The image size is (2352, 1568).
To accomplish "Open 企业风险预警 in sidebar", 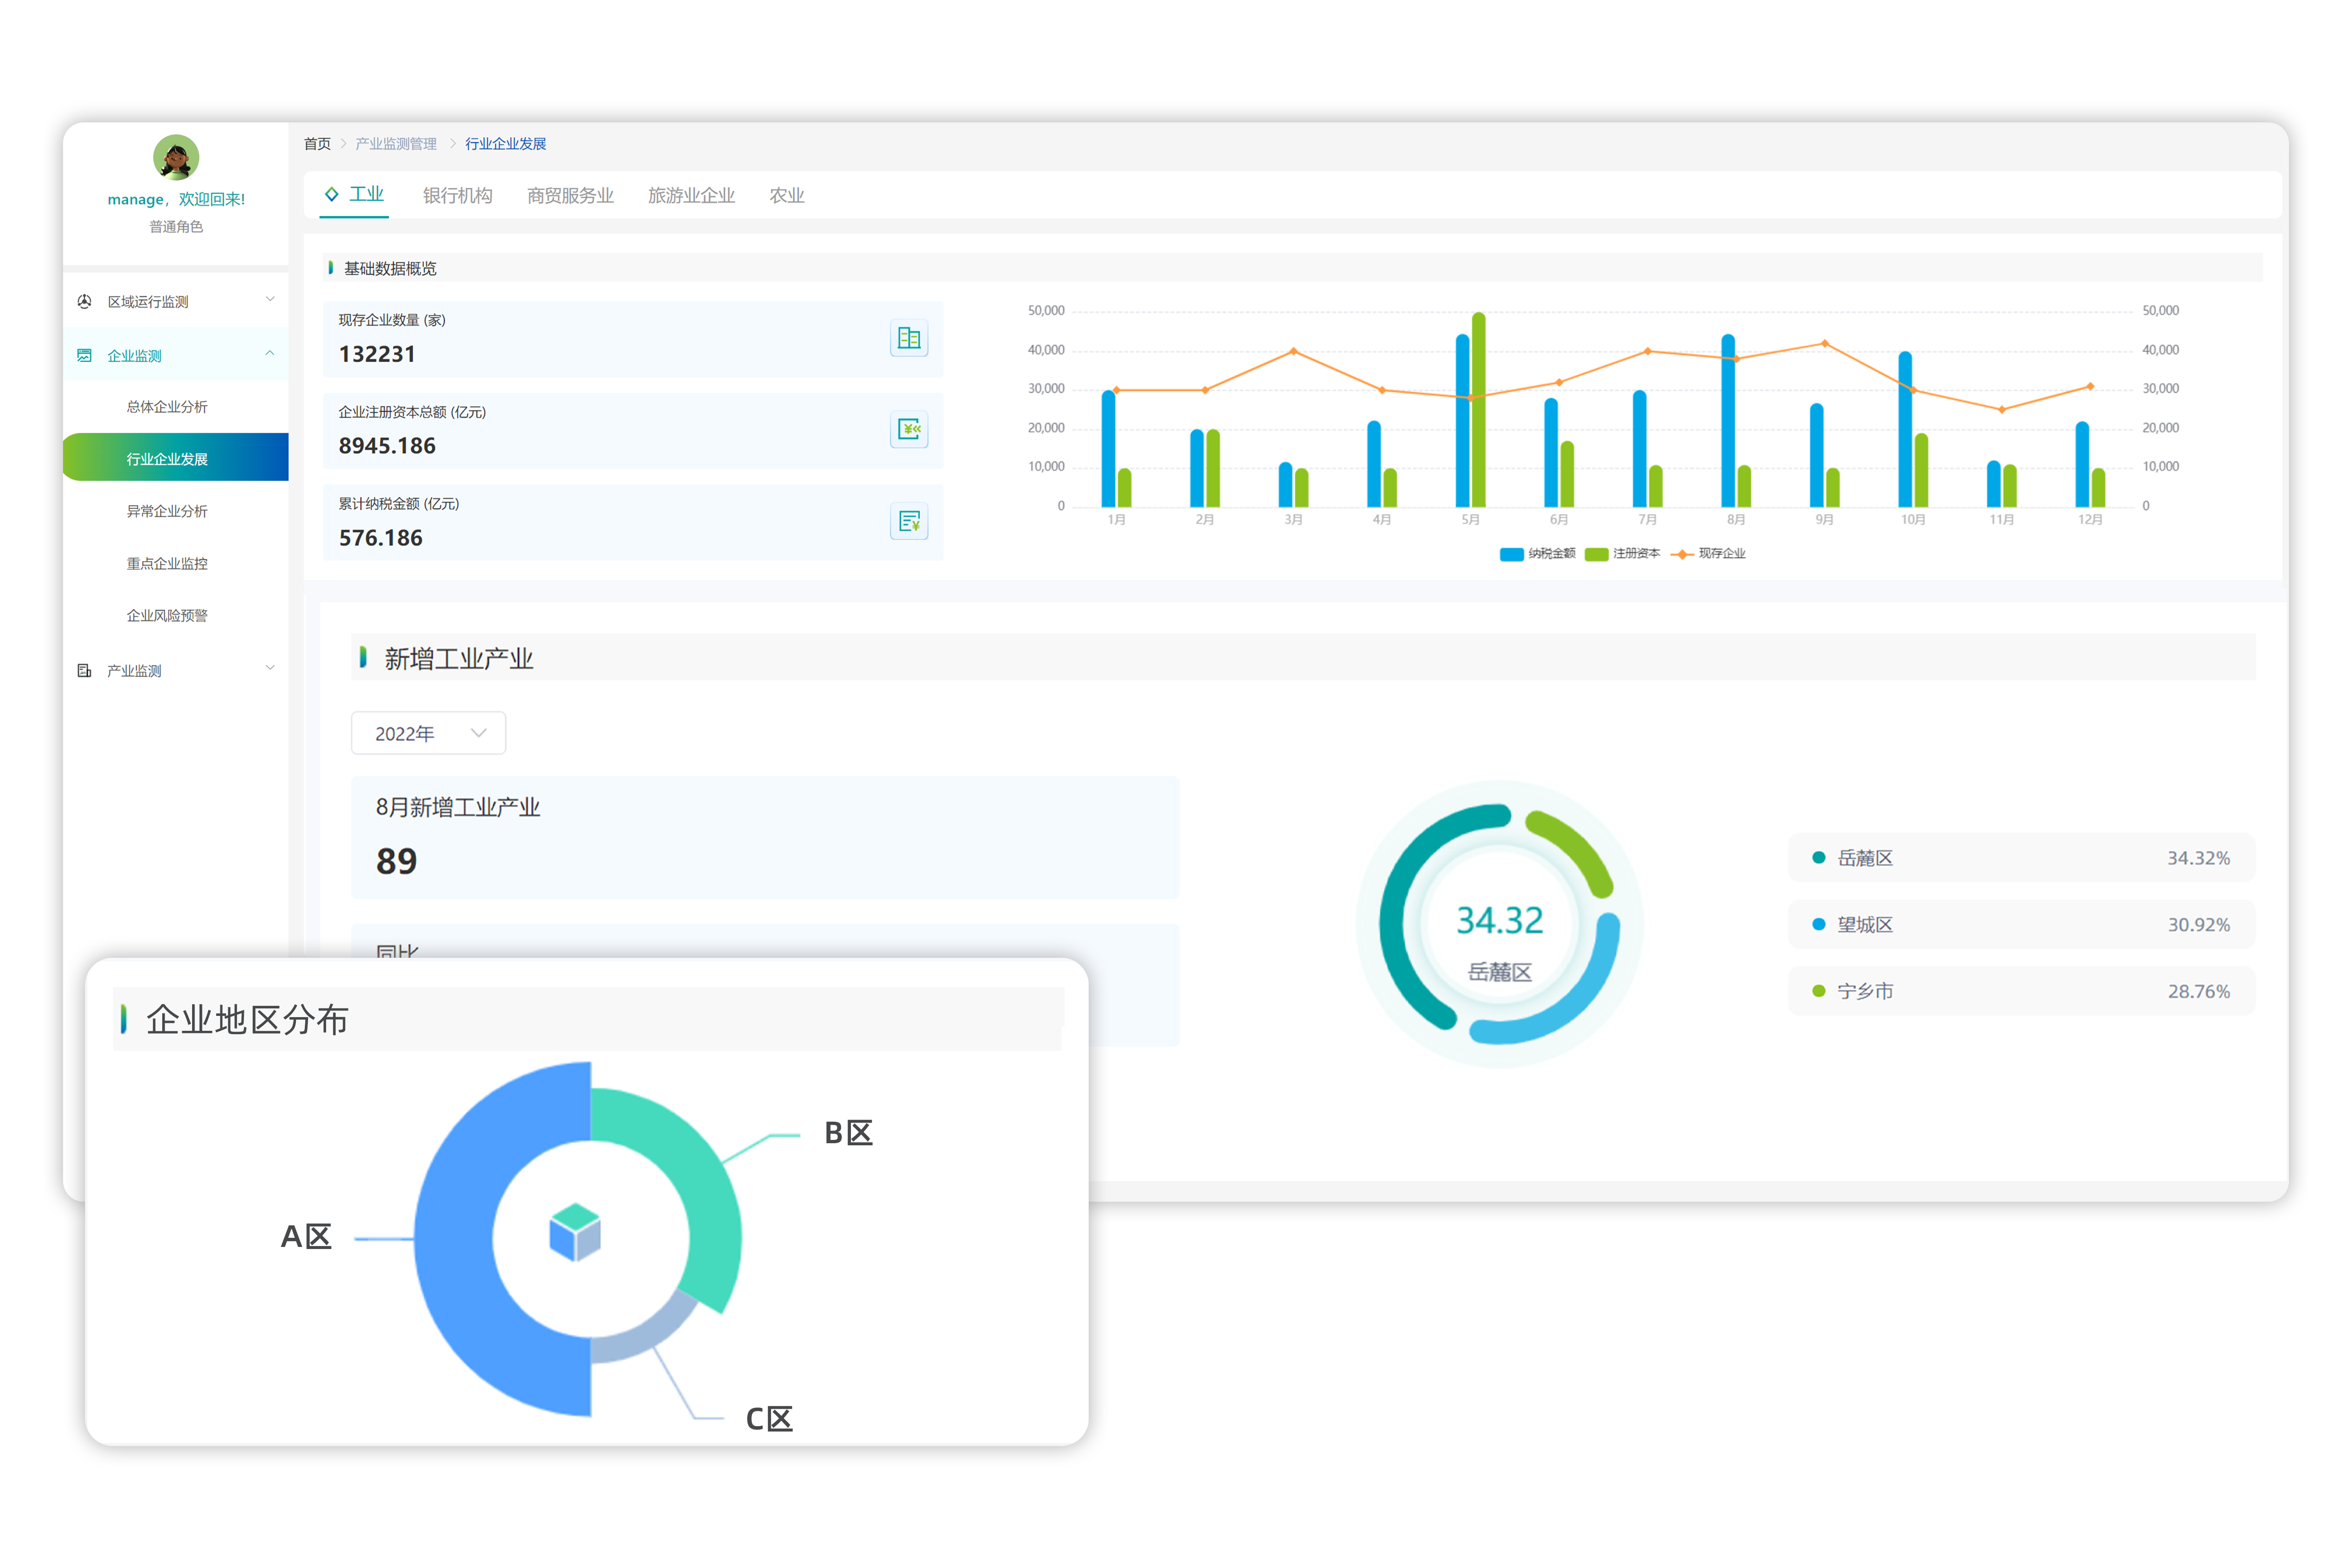I will (167, 615).
